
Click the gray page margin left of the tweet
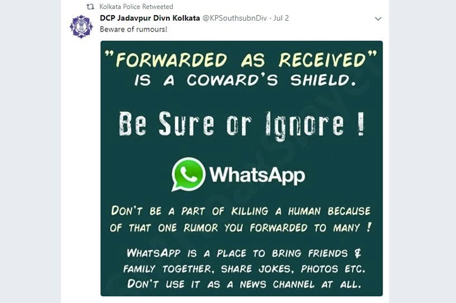[x=30, y=151]
